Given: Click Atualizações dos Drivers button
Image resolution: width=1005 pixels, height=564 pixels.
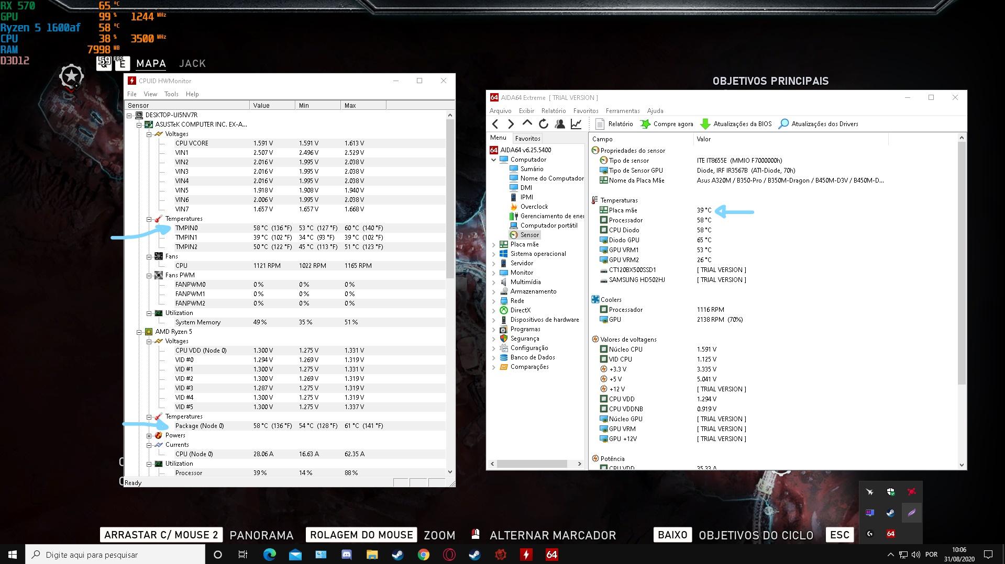Looking at the screenshot, I should [x=819, y=124].
